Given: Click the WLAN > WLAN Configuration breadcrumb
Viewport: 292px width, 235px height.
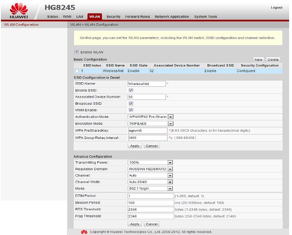Looking at the screenshot, I should (x=94, y=25).
